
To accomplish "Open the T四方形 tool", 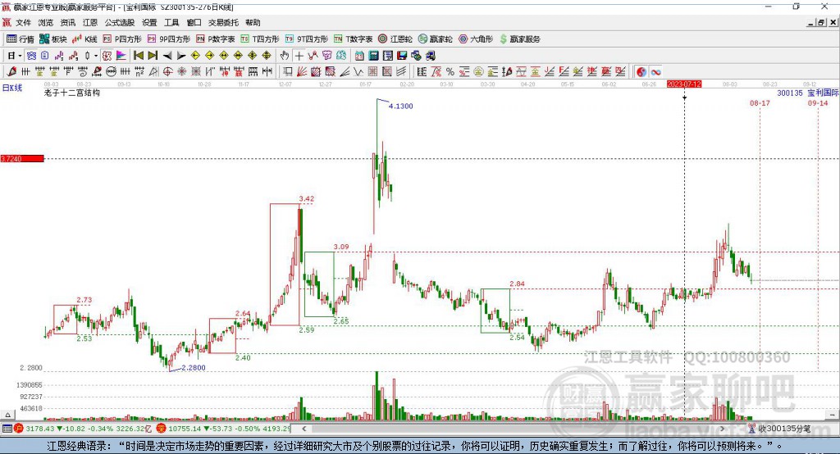I will tap(260, 39).
